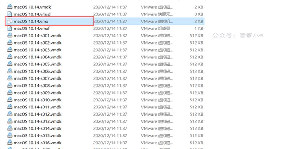287x149 pixels.
Task: Click the macOS 10.14-s001.vmdk disk icon
Action: tap(10, 35)
